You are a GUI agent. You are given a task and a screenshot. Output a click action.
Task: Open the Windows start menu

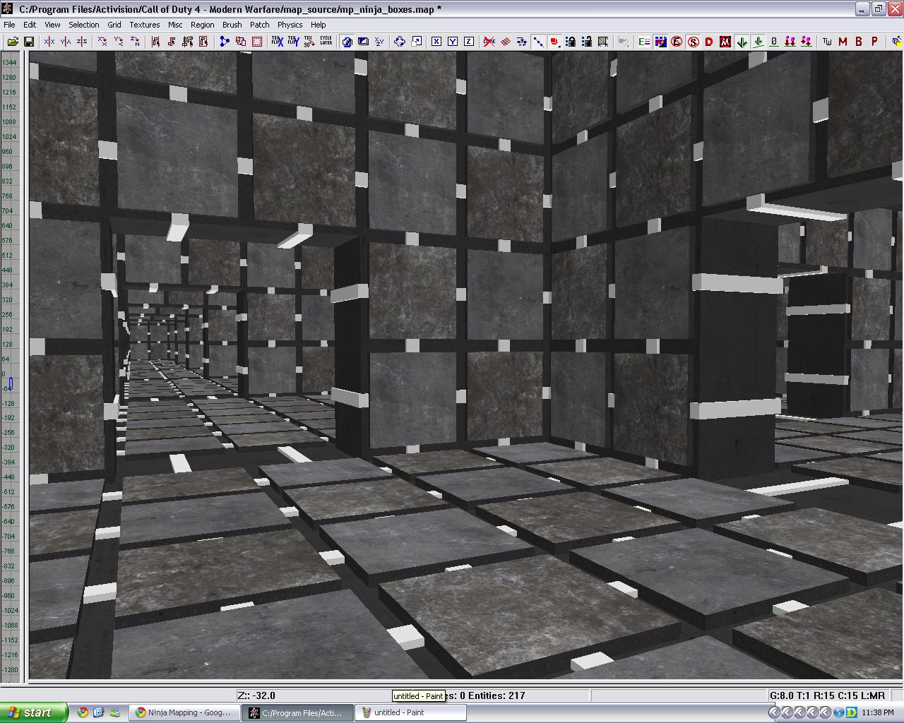click(34, 712)
